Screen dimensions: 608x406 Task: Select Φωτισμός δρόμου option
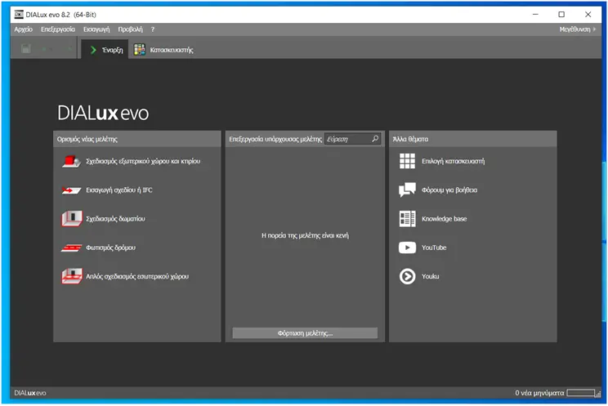111,248
